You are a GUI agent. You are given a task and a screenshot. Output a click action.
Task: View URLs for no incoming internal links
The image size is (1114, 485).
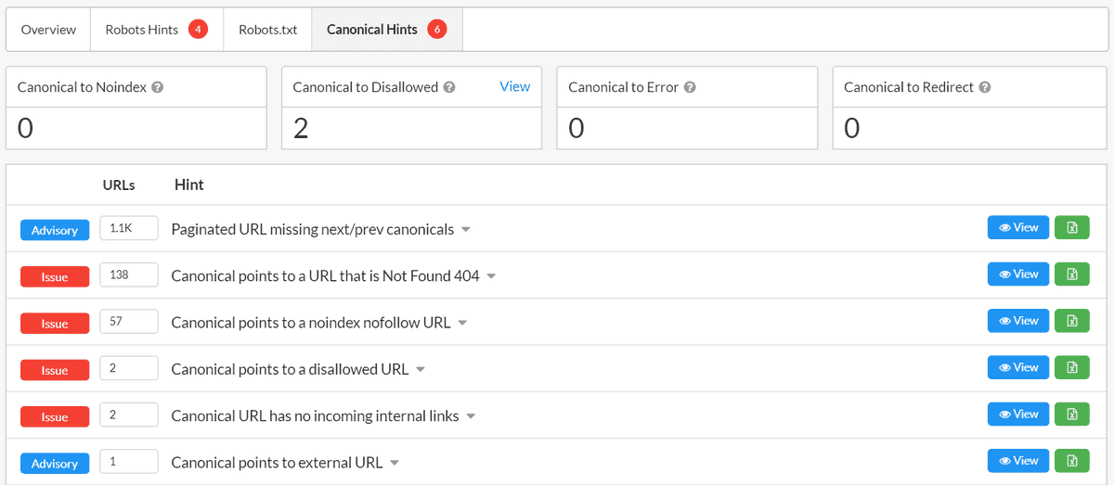click(1017, 414)
